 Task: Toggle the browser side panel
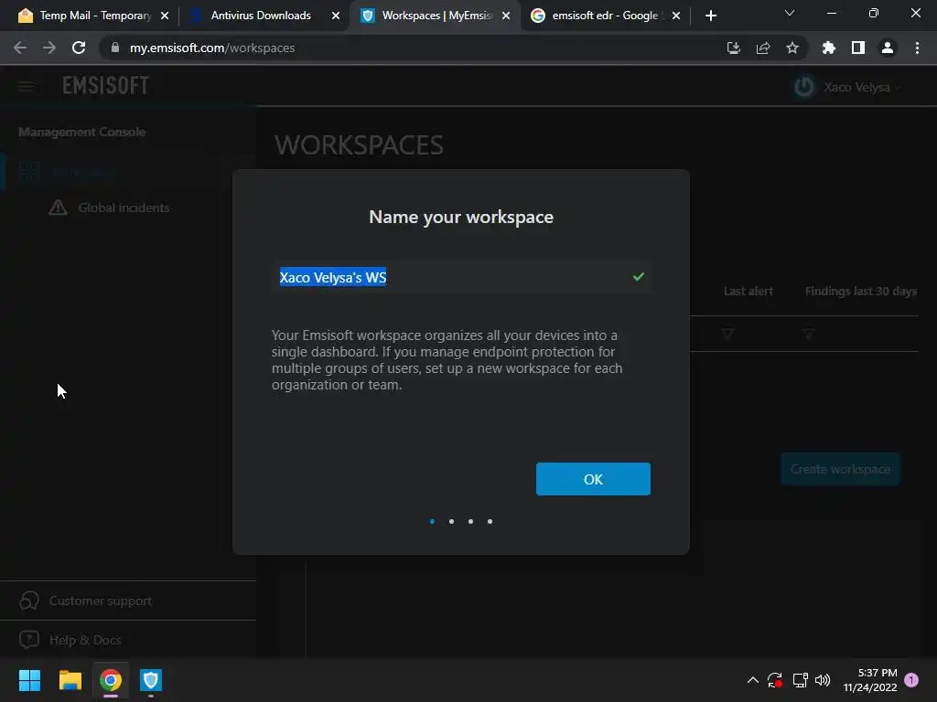858,48
